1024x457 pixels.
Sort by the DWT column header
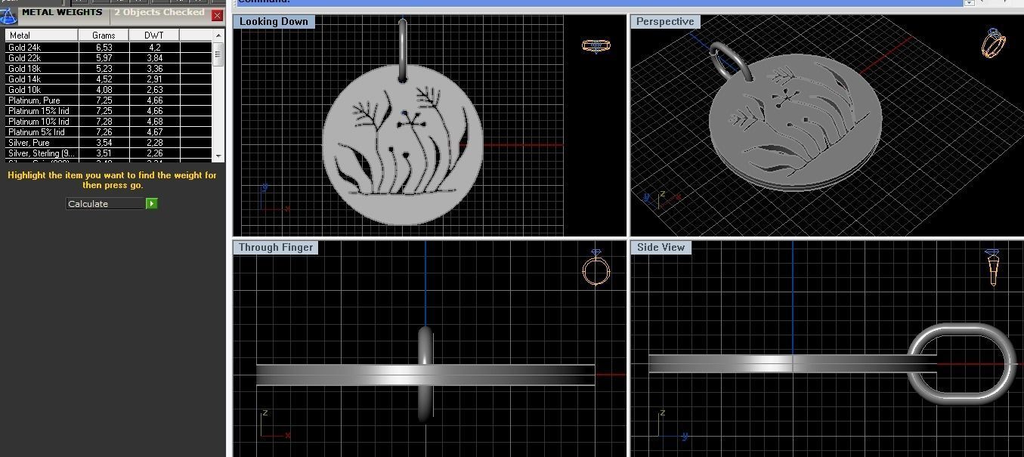coord(154,36)
